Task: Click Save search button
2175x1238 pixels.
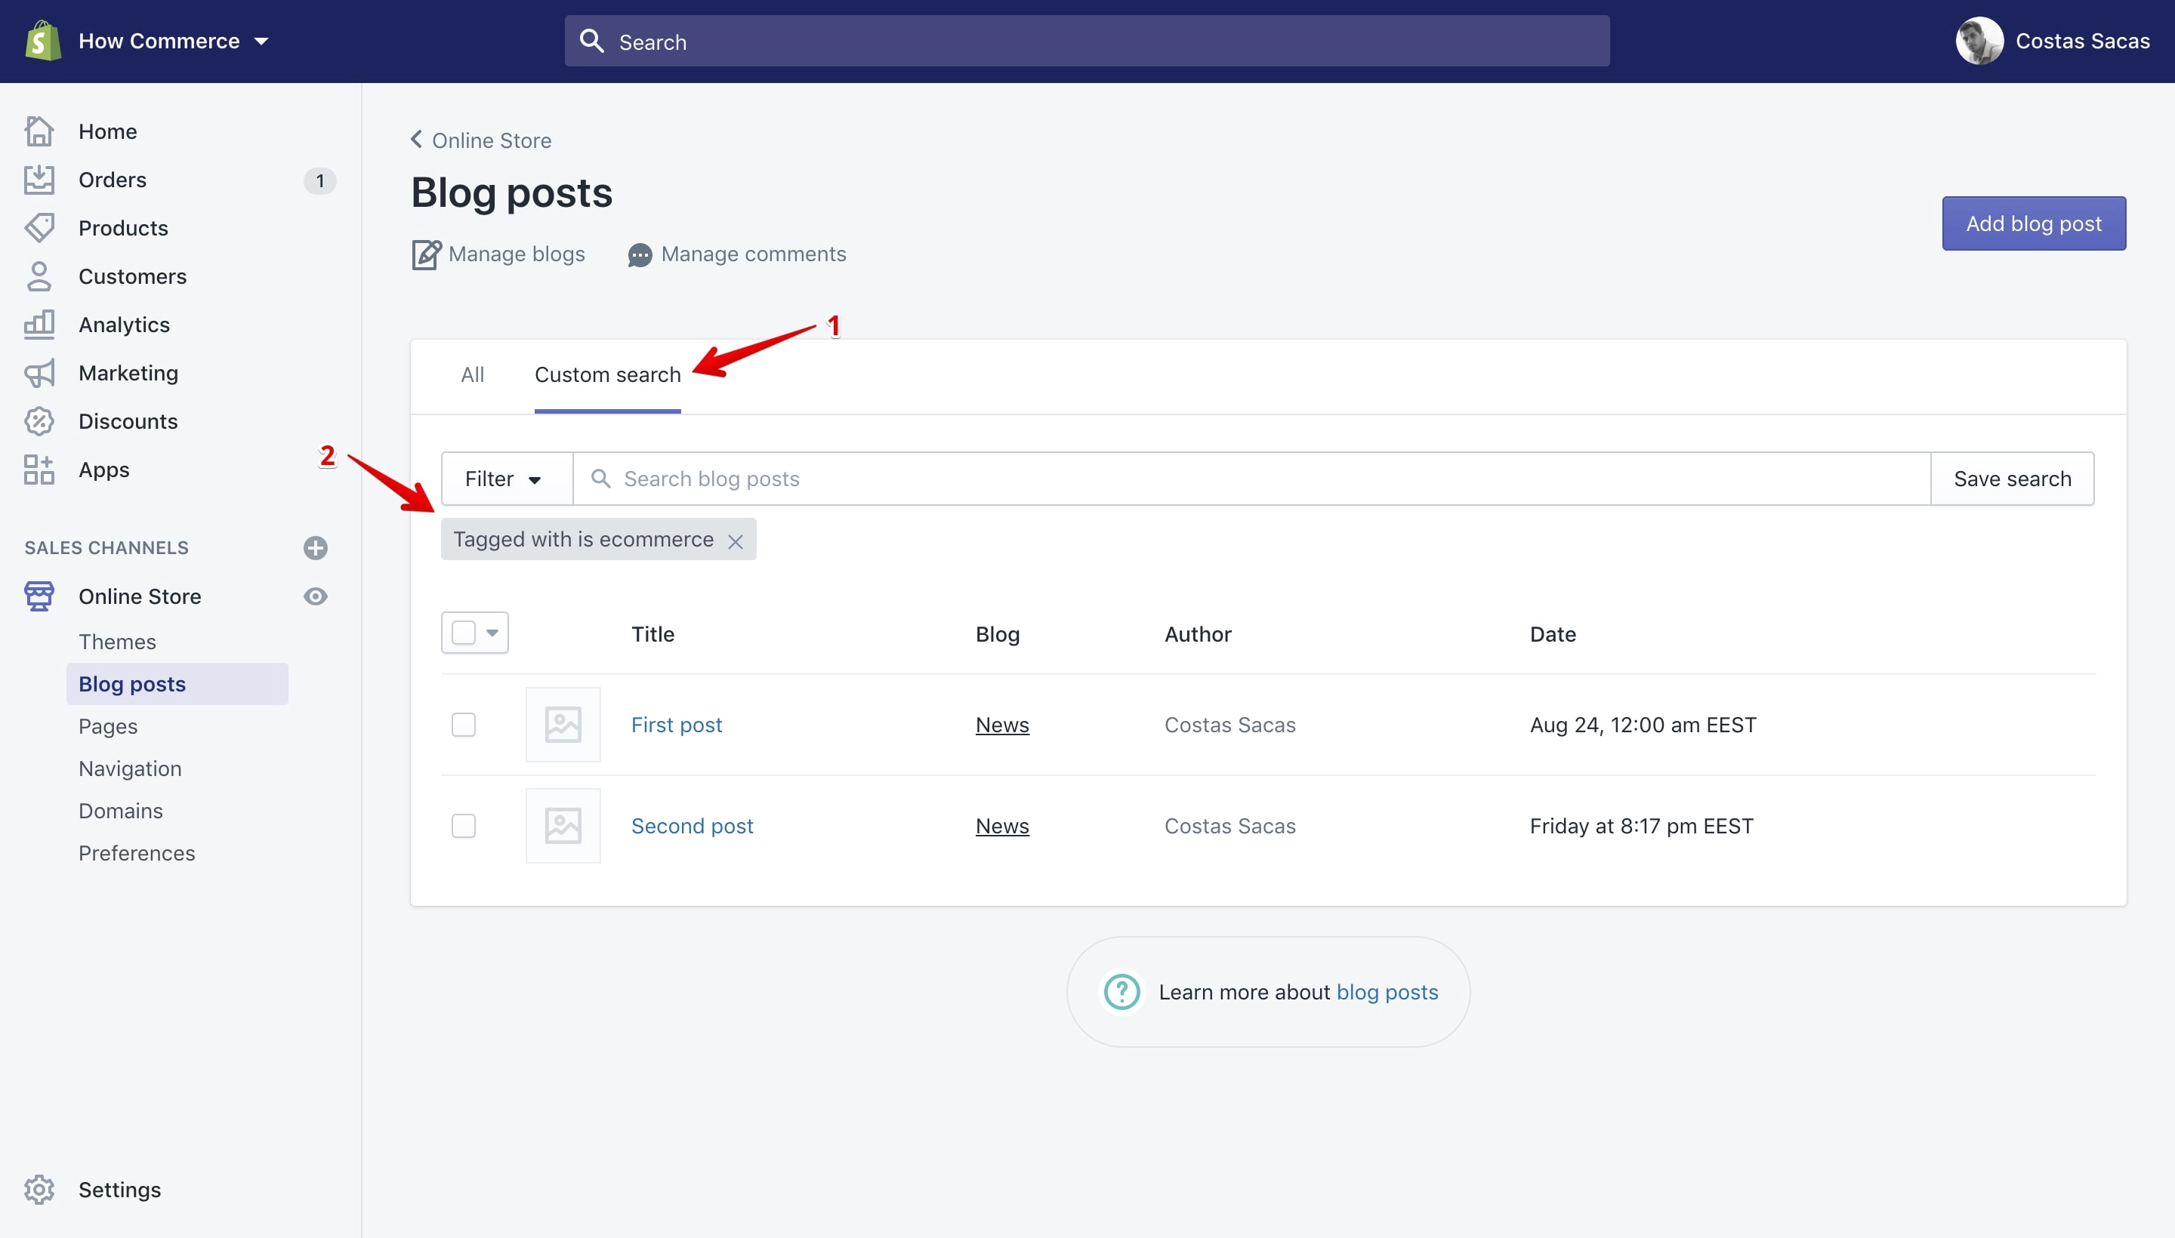Action: (2012, 479)
